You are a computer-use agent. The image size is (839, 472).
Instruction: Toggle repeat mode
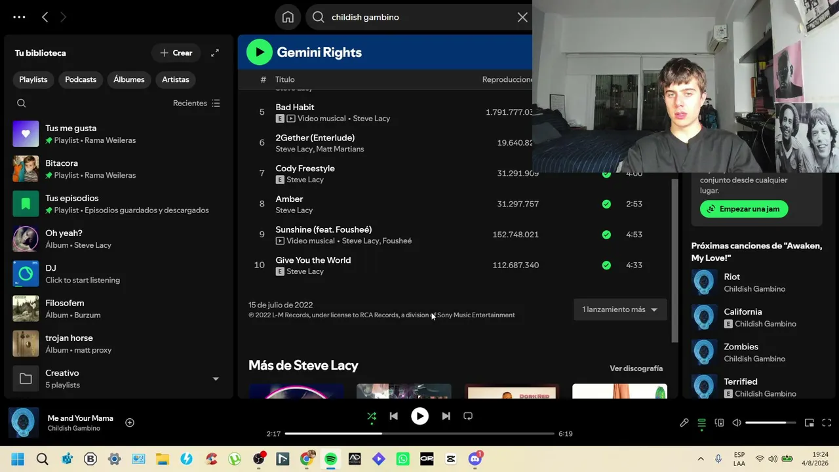pos(468,416)
